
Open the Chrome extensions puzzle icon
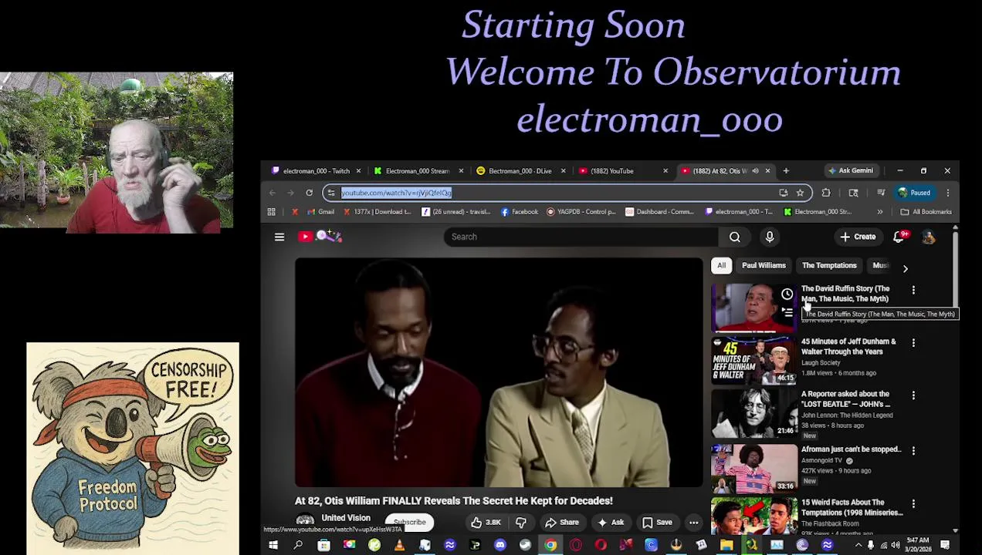tap(826, 193)
